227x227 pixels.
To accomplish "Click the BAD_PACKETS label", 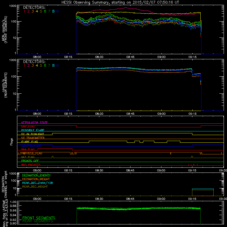I will click(x=31, y=165).
